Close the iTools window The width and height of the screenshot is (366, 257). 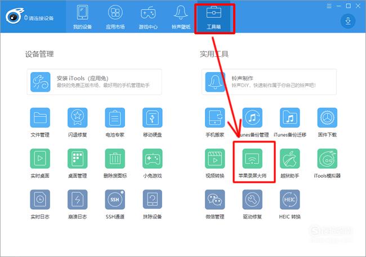click(x=358, y=6)
